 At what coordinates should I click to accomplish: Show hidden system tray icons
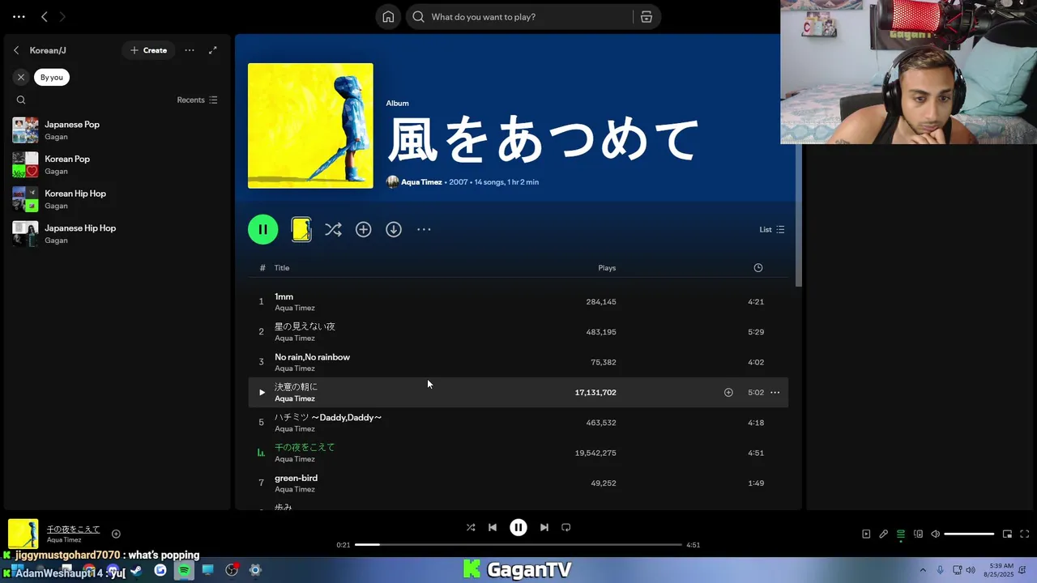pos(922,570)
